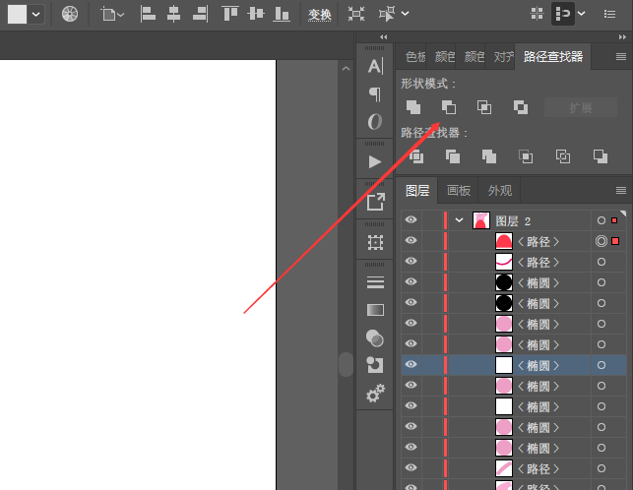The image size is (633, 490).
Task: Click the 变换 link in control bar
Action: [x=320, y=15]
